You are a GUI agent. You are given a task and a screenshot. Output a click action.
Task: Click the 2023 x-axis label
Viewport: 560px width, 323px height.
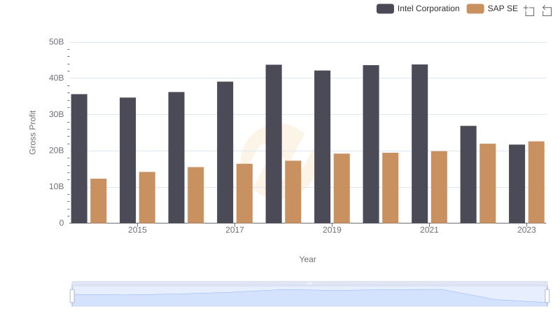pos(526,230)
